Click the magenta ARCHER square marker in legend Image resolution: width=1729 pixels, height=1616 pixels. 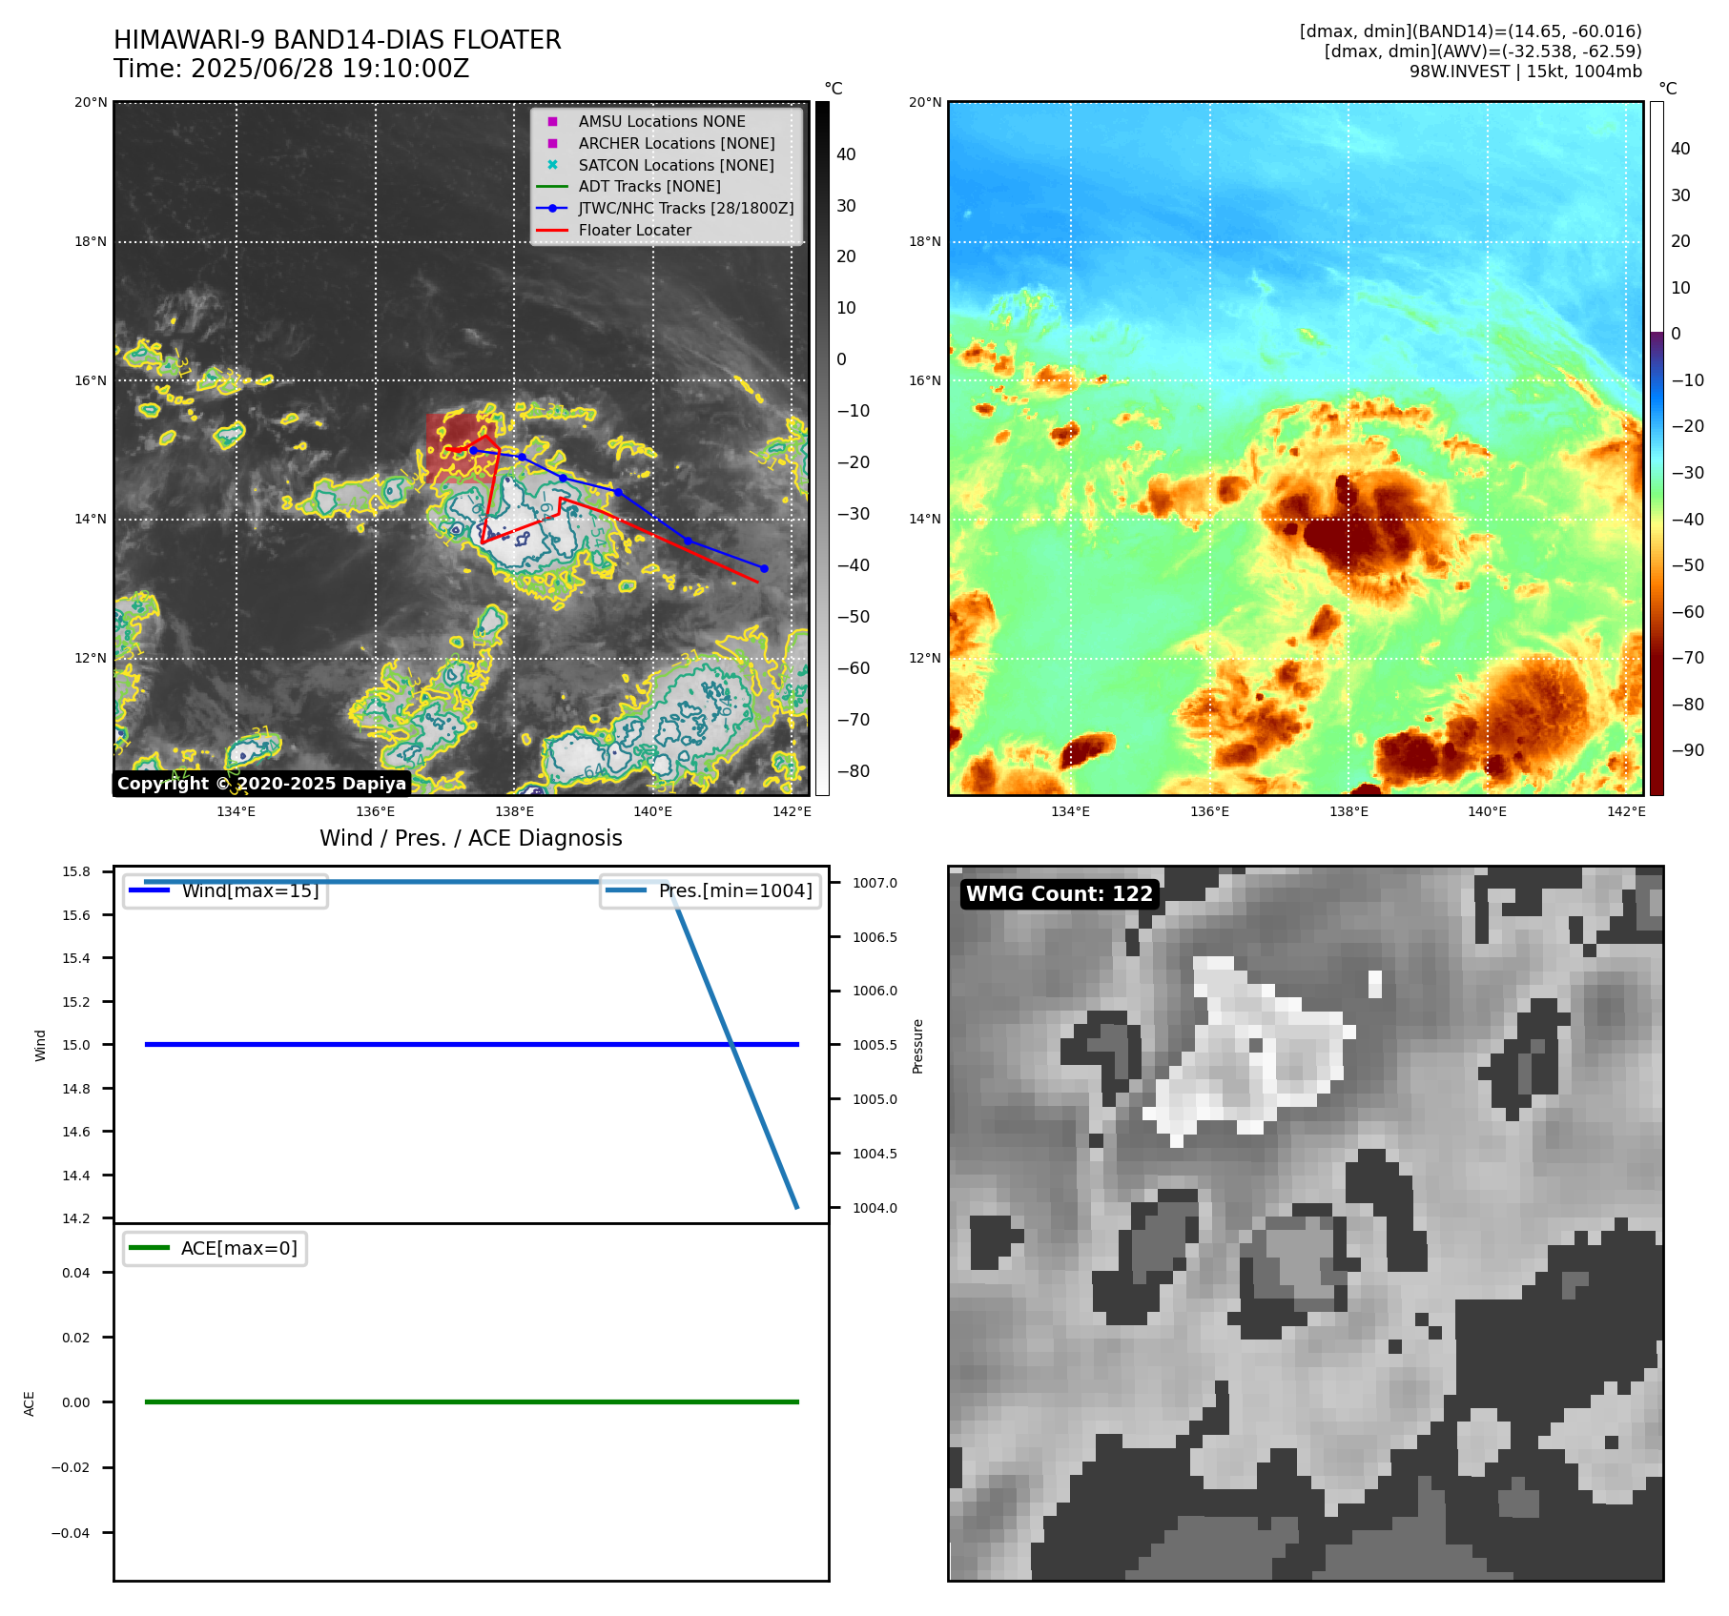tap(552, 143)
